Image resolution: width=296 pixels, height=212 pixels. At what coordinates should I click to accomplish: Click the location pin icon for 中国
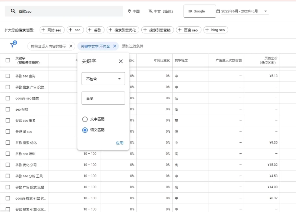pos(129,11)
